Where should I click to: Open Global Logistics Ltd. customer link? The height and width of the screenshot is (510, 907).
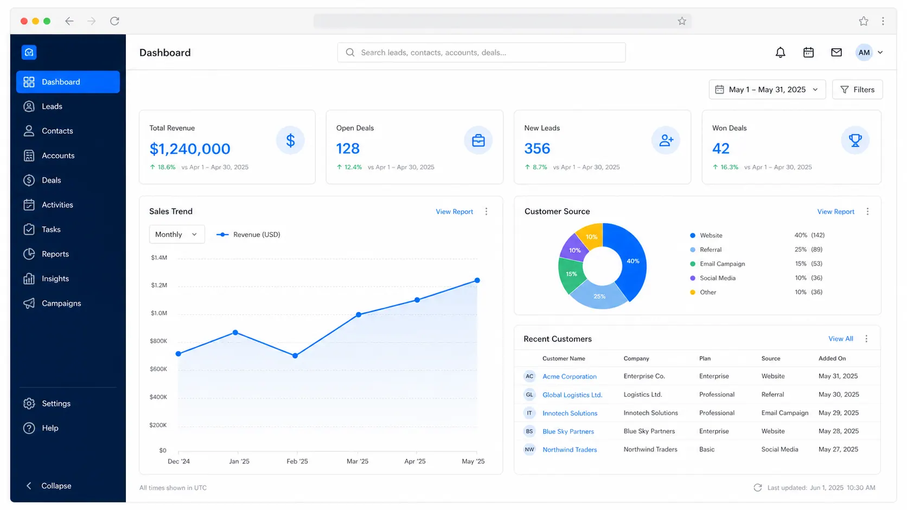pyautogui.click(x=572, y=395)
